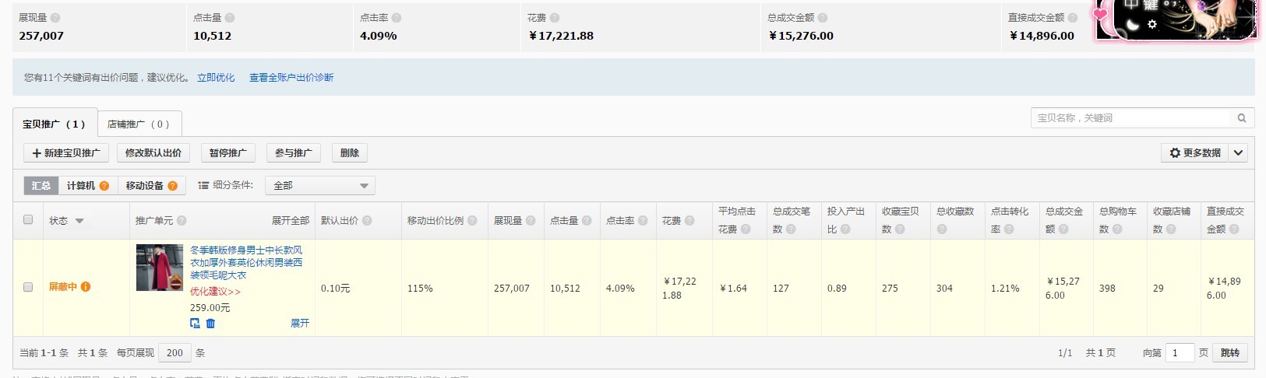Select the 汇总 view tab
The image size is (1266, 378).
click(x=41, y=186)
